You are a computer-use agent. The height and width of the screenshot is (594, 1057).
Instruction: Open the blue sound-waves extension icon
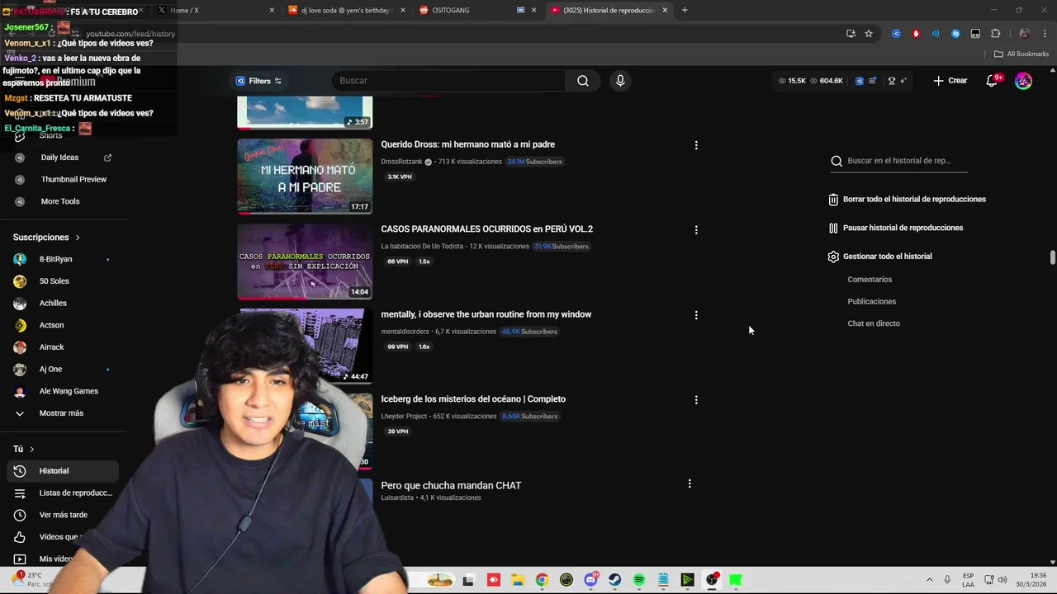tap(936, 34)
